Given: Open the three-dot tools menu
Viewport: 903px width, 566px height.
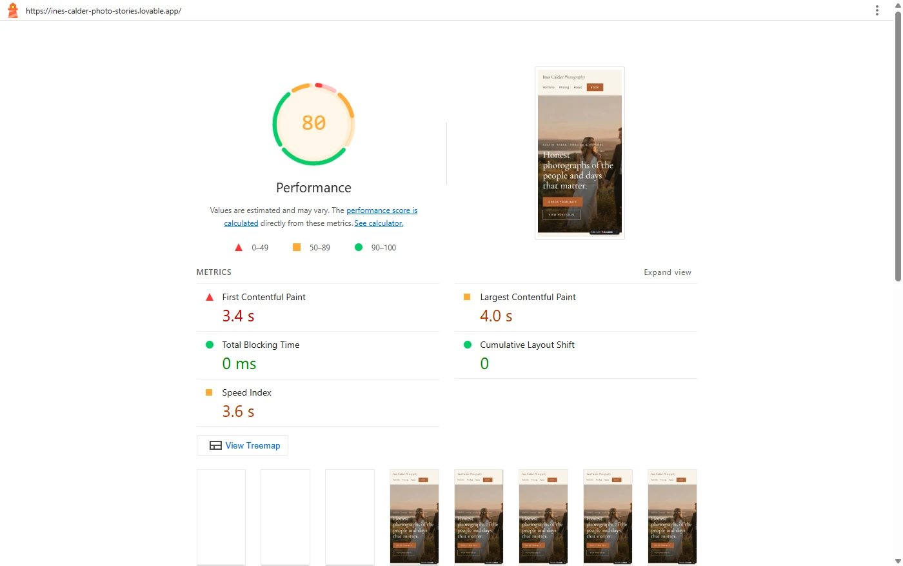Looking at the screenshot, I should tap(877, 10).
